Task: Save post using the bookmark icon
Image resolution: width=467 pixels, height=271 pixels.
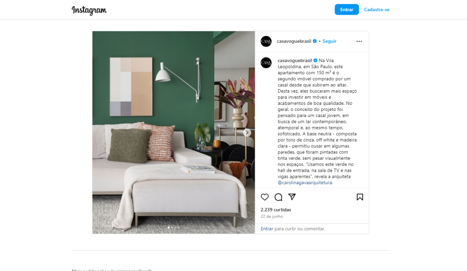Action: pos(360,197)
